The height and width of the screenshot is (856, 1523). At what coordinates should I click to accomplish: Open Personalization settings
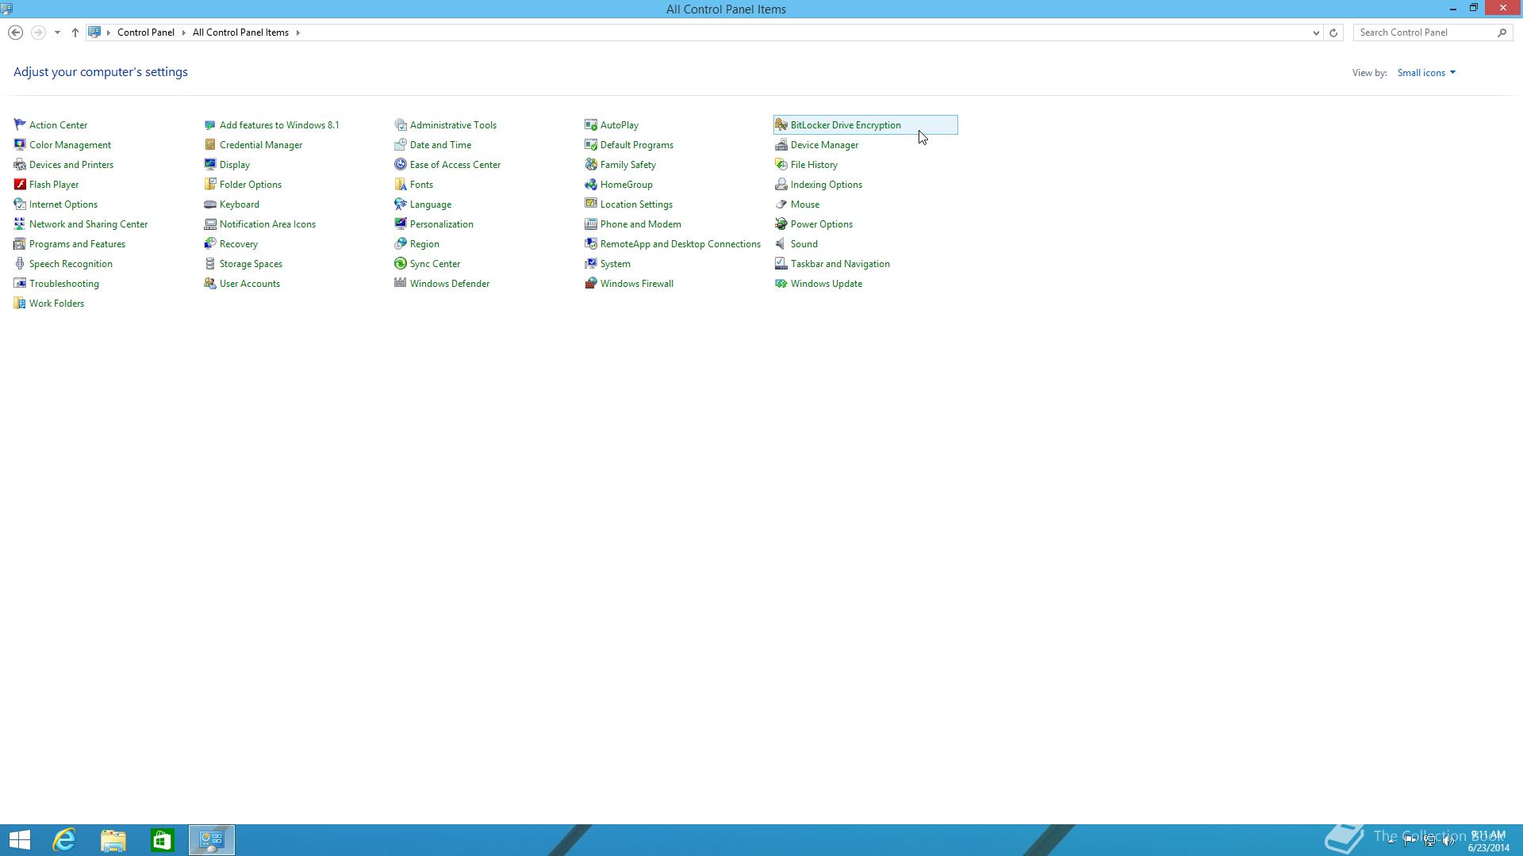[441, 224]
